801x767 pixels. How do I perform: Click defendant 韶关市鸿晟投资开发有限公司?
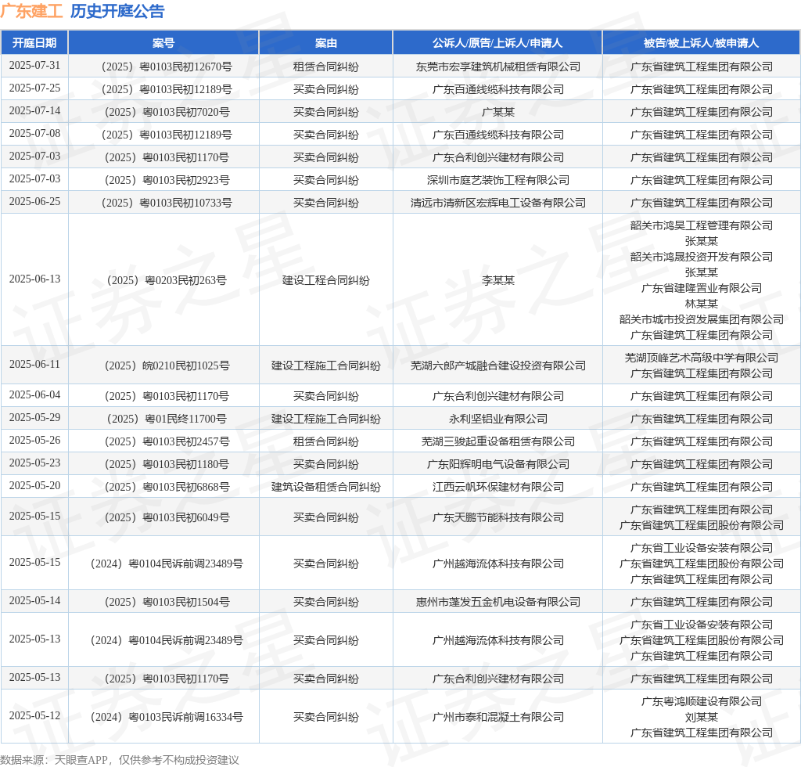(702, 257)
